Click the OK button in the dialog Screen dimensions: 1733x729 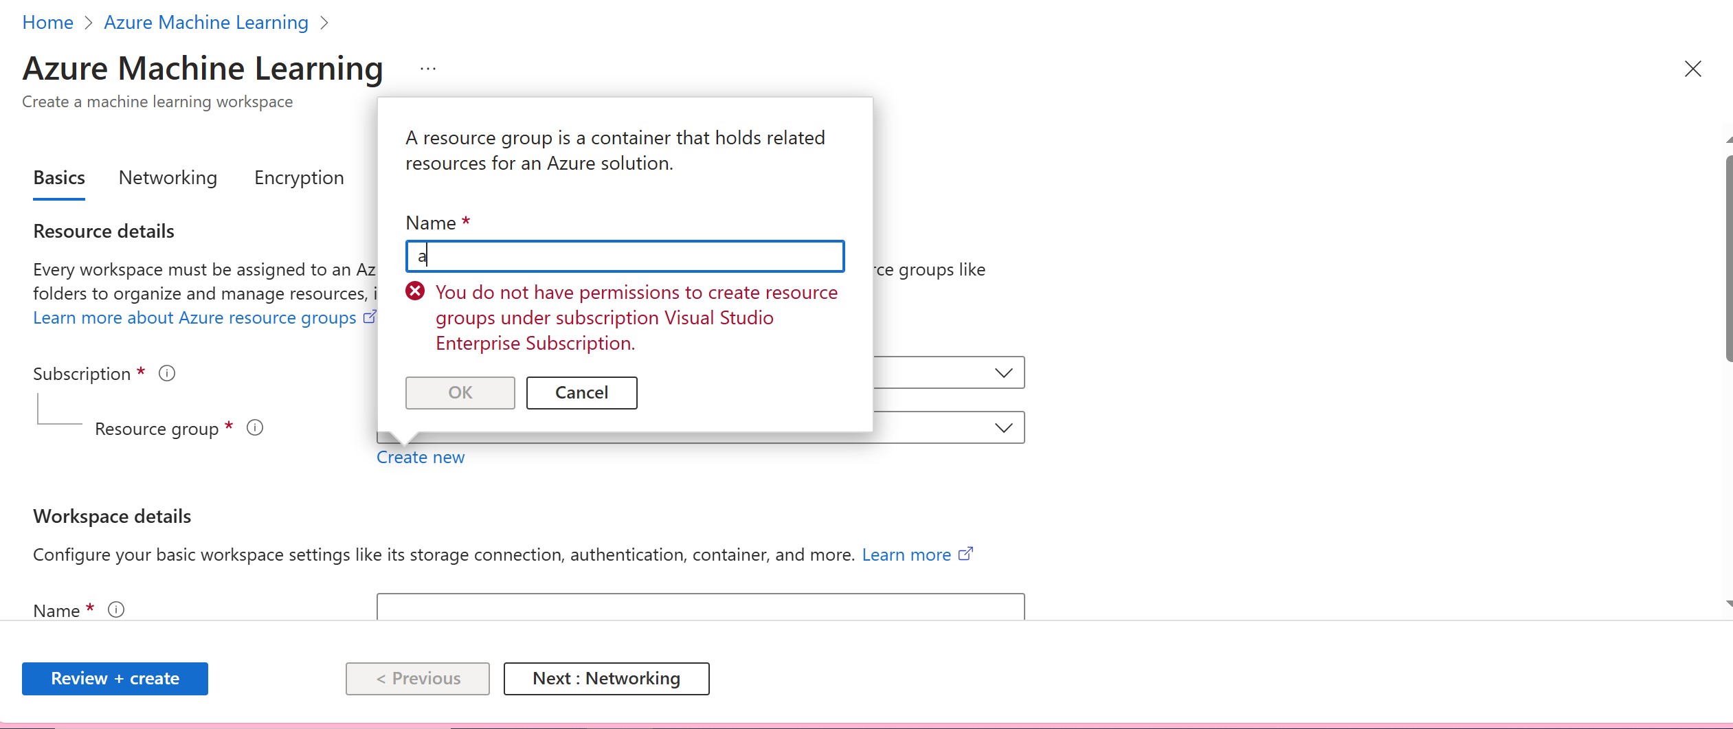pyautogui.click(x=459, y=392)
